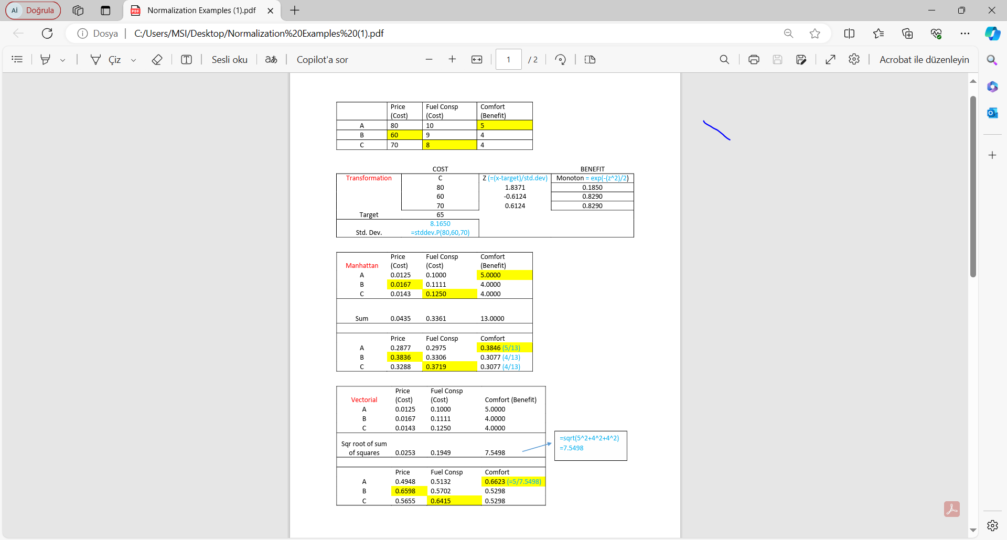The width and height of the screenshot is (1007, 540).
Task: Select the highlighter tool
Action: click(x=46, y=60)
